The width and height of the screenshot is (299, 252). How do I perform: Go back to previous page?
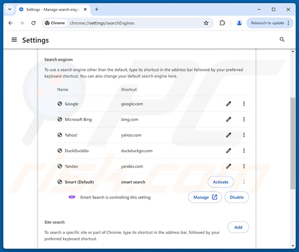coord(11,23)
